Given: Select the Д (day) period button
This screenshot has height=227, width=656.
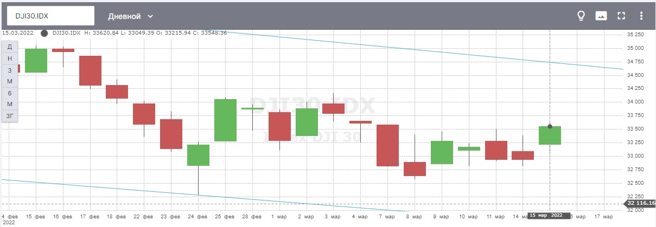Looking at the screenshot, I should tap(10, 47).
